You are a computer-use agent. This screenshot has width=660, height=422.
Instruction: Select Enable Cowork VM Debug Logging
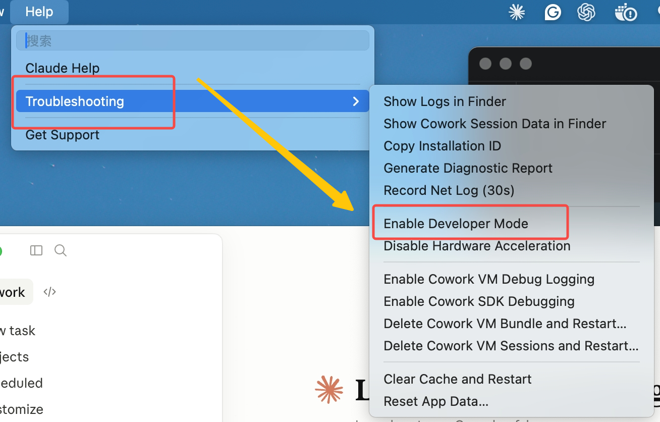489,279
